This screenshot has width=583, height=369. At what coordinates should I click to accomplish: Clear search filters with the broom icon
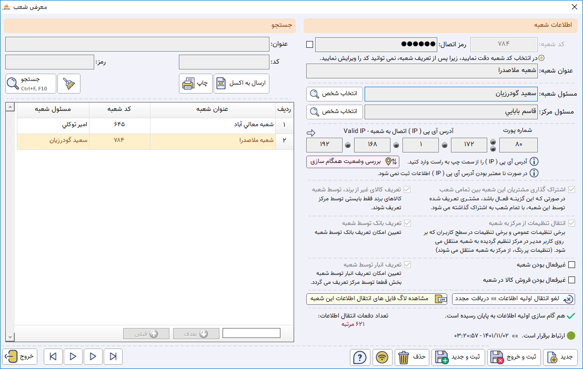coord(69,83)
